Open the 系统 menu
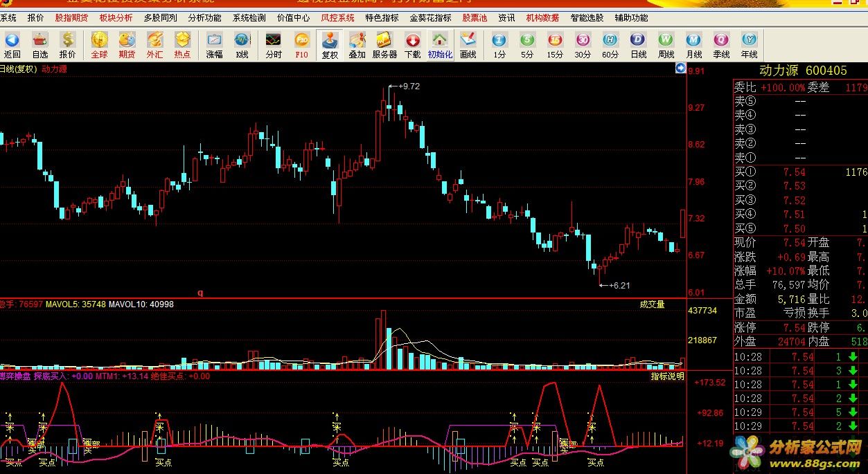 coord(8,18)
